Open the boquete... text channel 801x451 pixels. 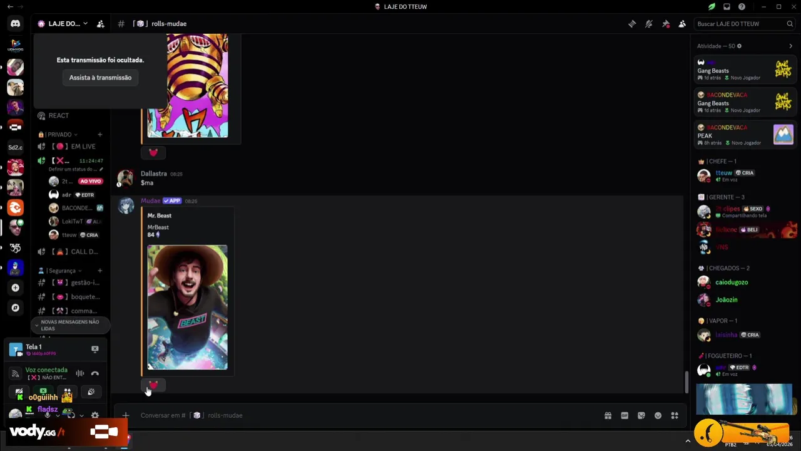70,297
